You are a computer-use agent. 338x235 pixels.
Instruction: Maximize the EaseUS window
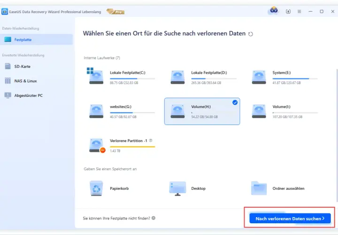322,11
